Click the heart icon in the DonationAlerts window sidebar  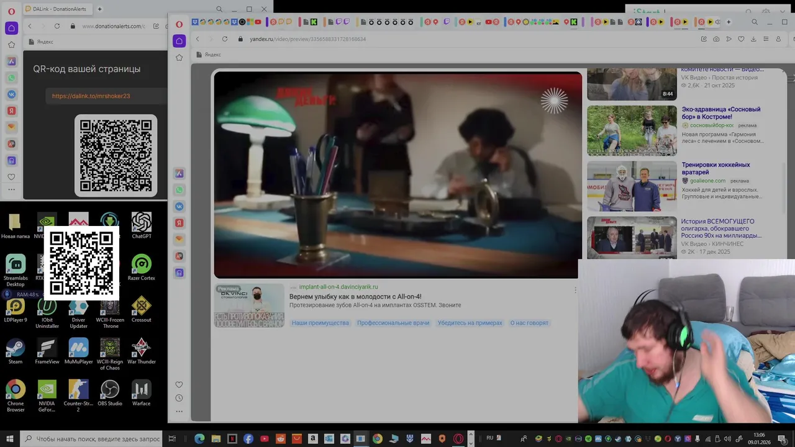click(11, 177)
